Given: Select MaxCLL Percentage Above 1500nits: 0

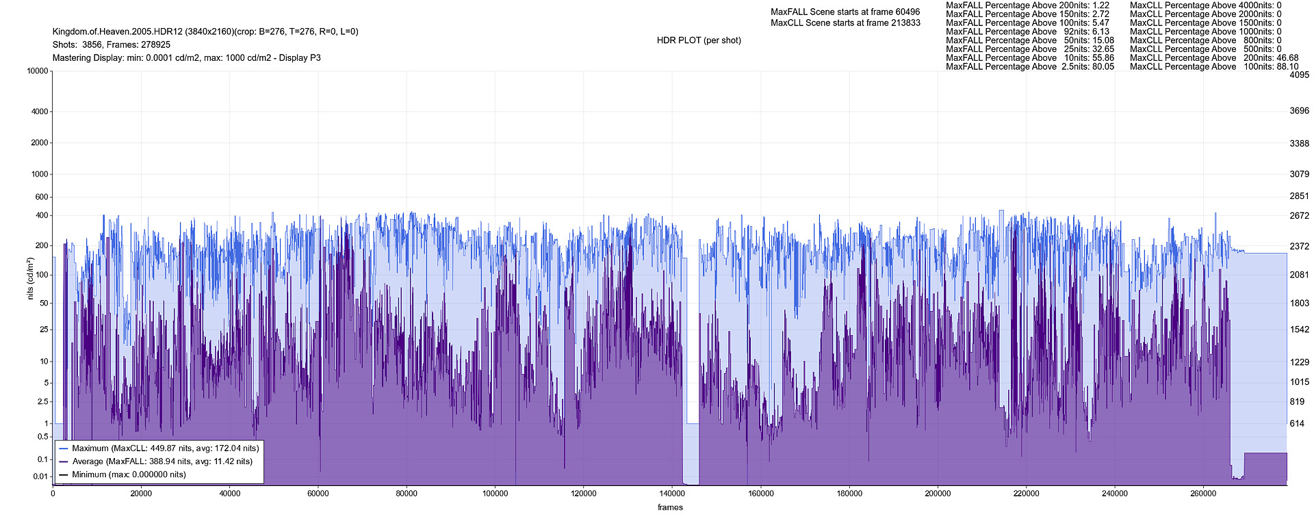Looking at the screenshot, I should (1206, 23).
